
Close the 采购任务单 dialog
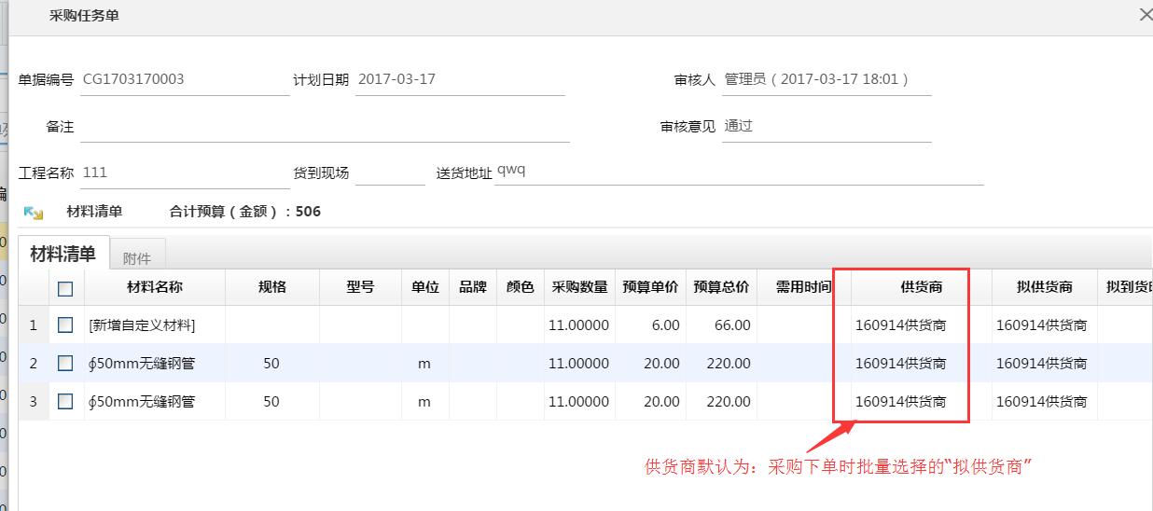(x=1145, y=15)
